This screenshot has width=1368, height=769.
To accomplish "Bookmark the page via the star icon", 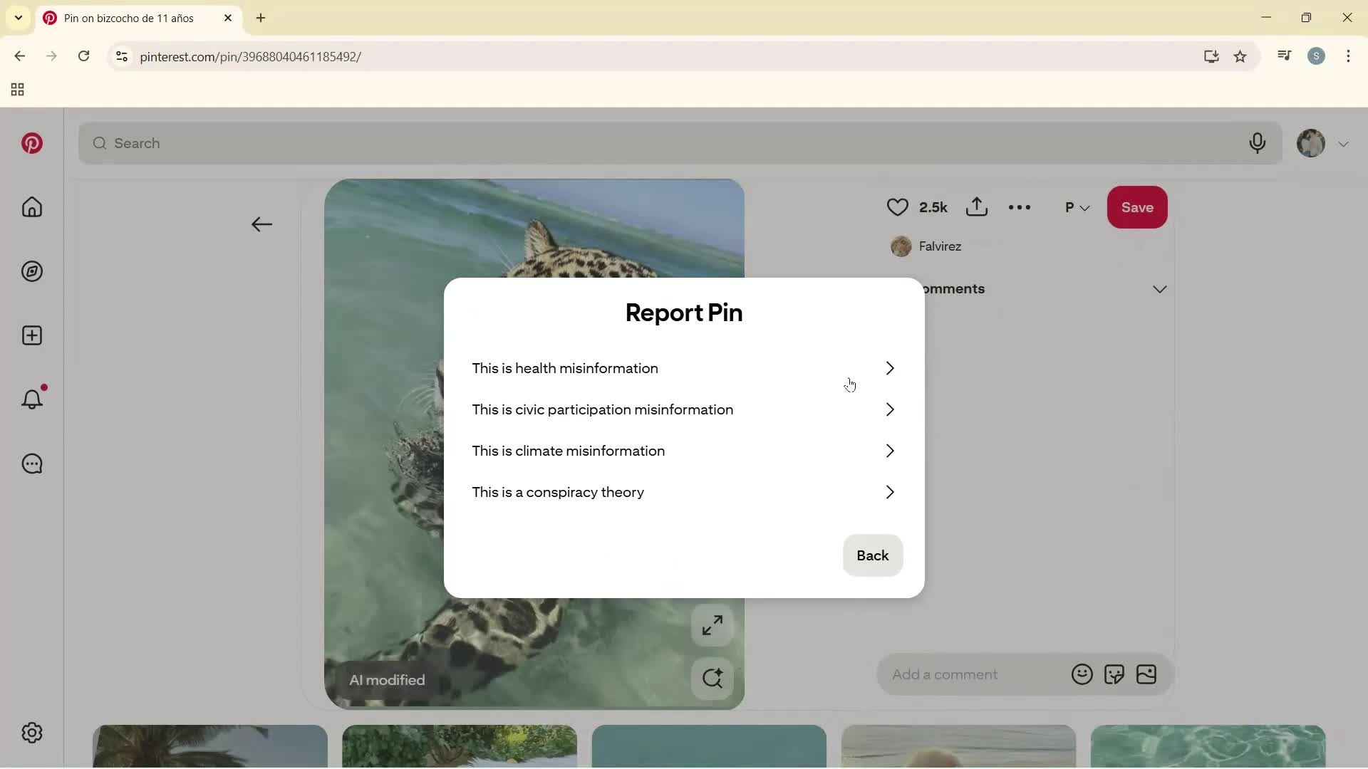I will click(x=1241, y=56).
